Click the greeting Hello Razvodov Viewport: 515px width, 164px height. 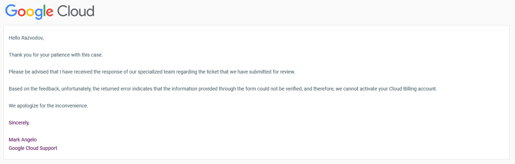pyautogui.click(x=26, y=38)
